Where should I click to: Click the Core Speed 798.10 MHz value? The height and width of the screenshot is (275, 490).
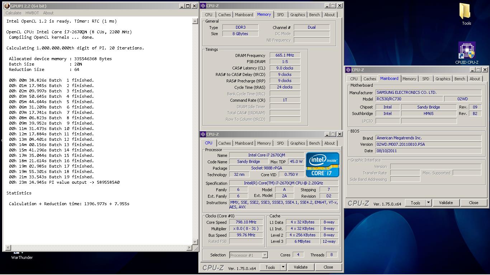tap(246, 222)
